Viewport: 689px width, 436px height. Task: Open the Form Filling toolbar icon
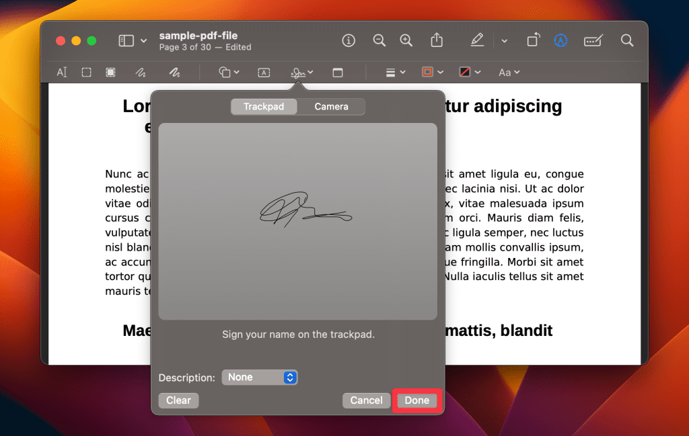pos(593,41)
